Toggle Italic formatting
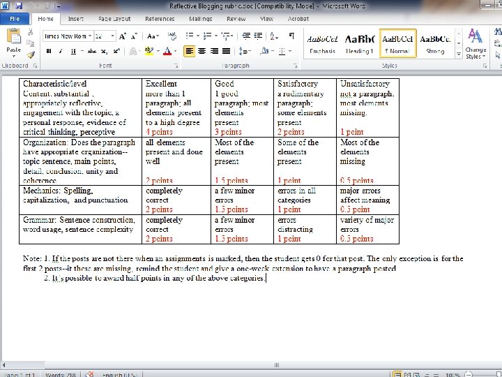 pos(61,51)
